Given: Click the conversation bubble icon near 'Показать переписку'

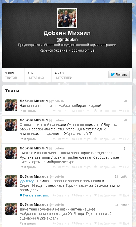Looking at the screenshot, I should [21, 195].
